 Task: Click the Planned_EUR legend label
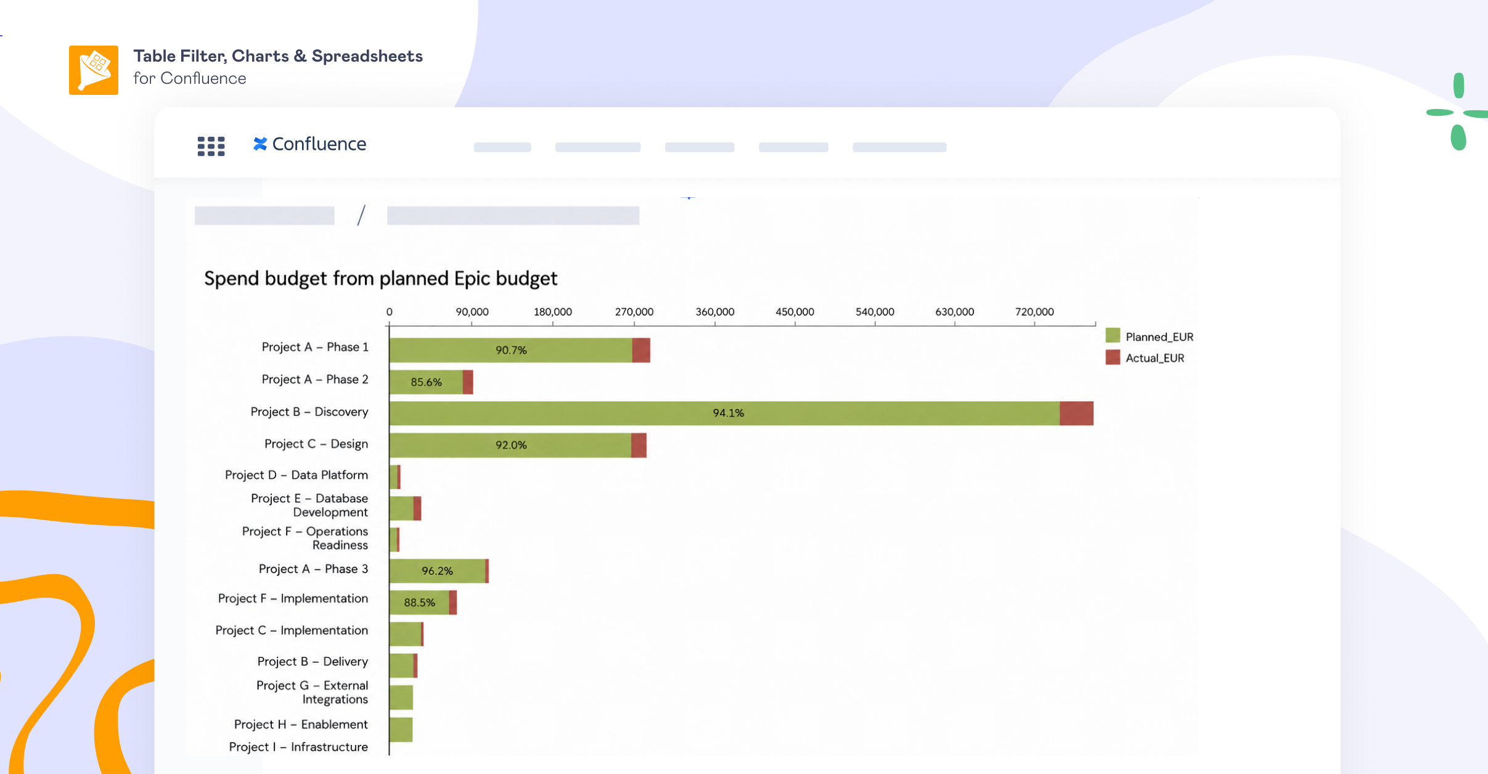pyautogui.click(x=1159, y=337)
